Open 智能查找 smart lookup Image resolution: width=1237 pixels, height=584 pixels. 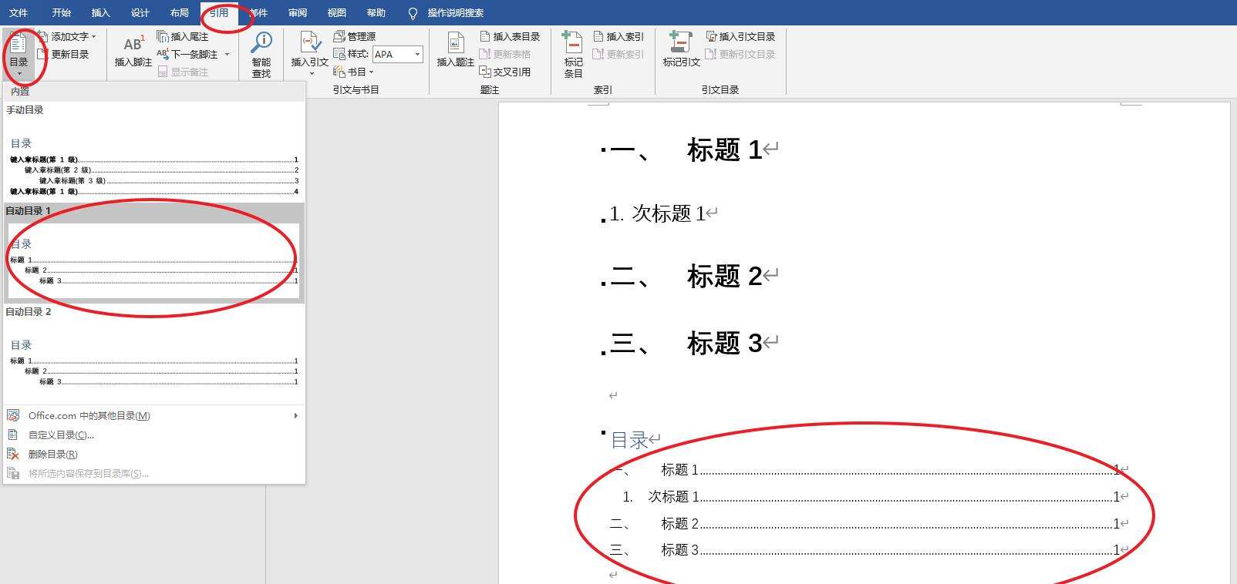[x=261, y=54]
